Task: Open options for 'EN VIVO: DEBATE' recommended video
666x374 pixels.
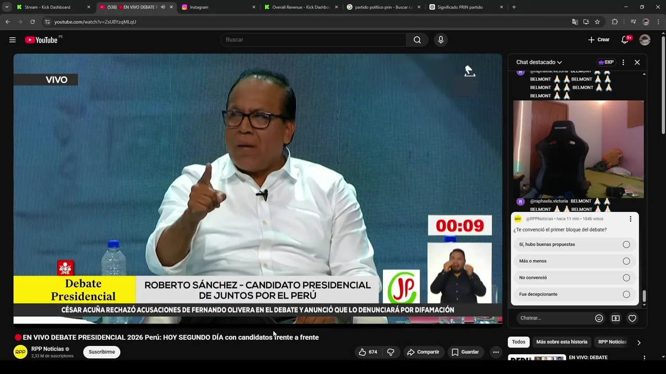Action: click(x=644, y=358)
